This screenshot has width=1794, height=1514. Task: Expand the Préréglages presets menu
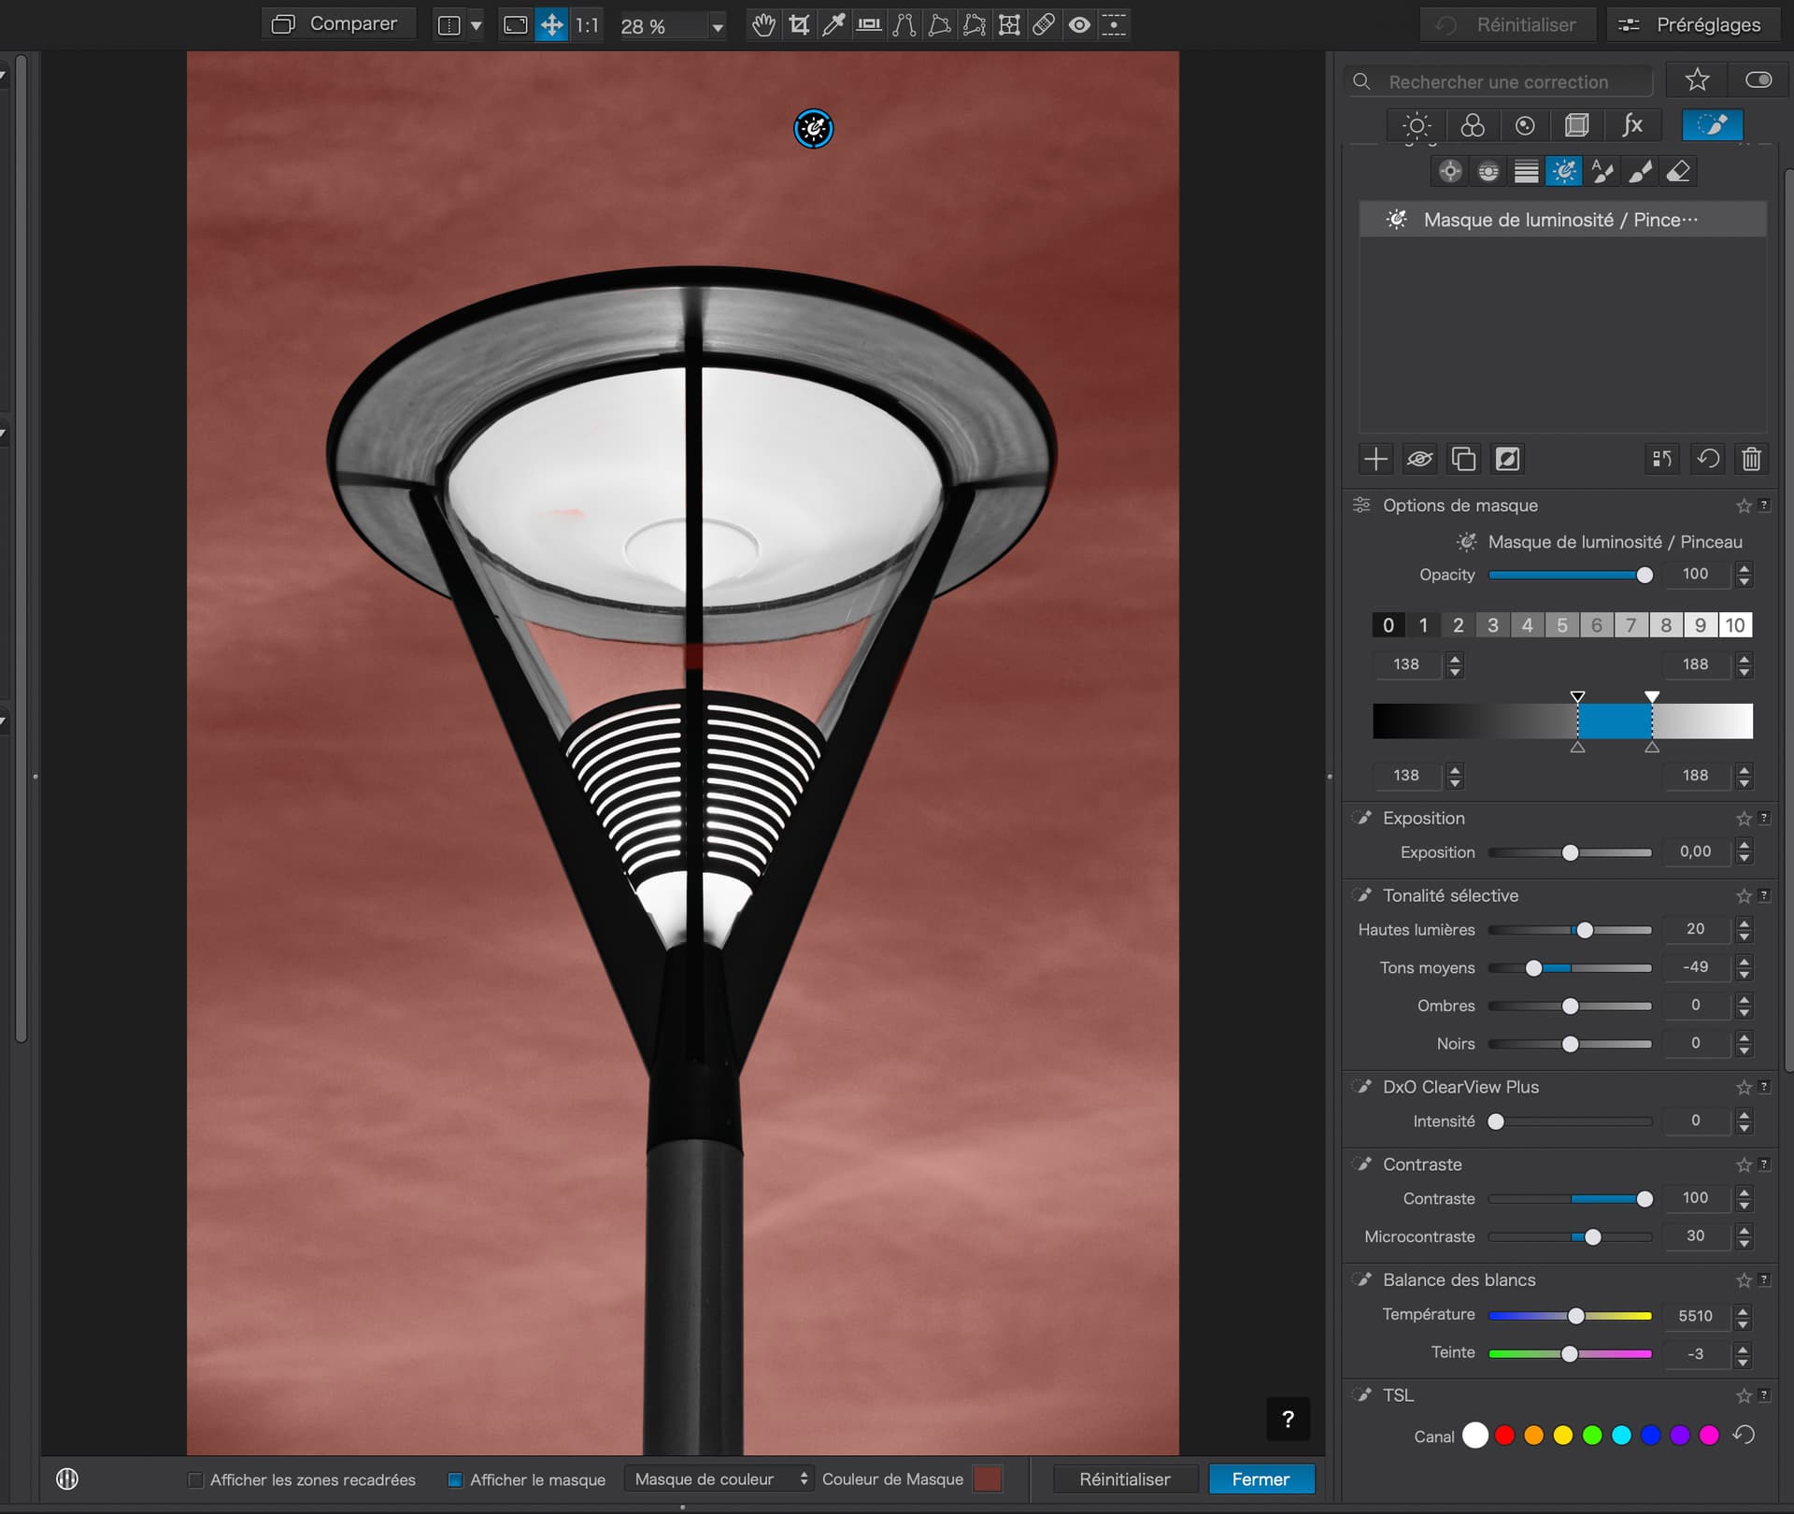click(1693, 25)
